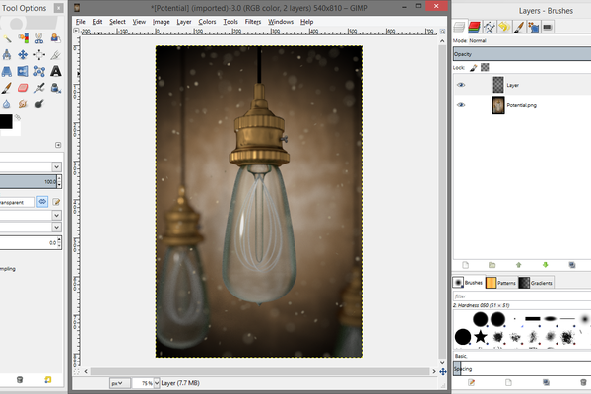
Task: Switch to the Paths dock tab
Action: pos(490,27)
